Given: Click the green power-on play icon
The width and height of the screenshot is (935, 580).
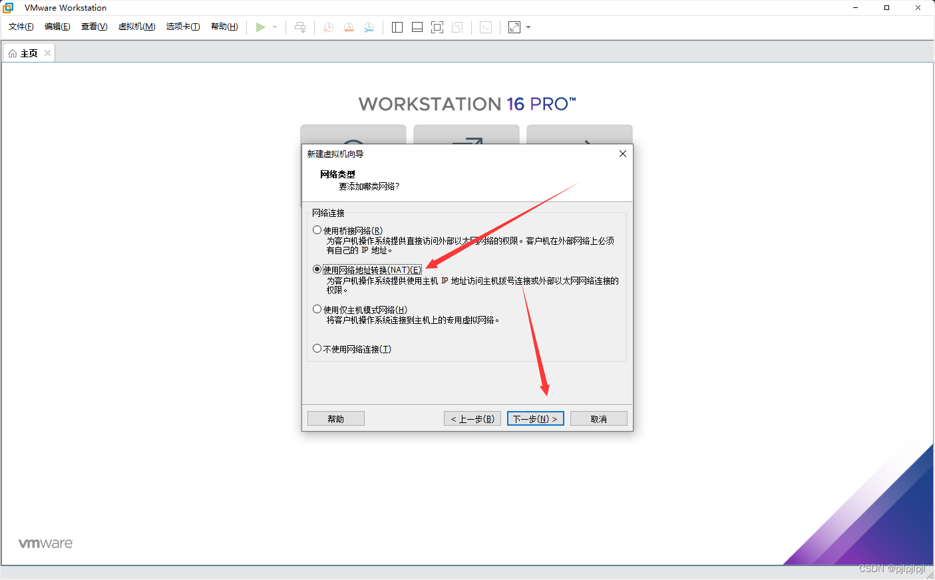Looking at the screenshot, I should click(260, 27).
